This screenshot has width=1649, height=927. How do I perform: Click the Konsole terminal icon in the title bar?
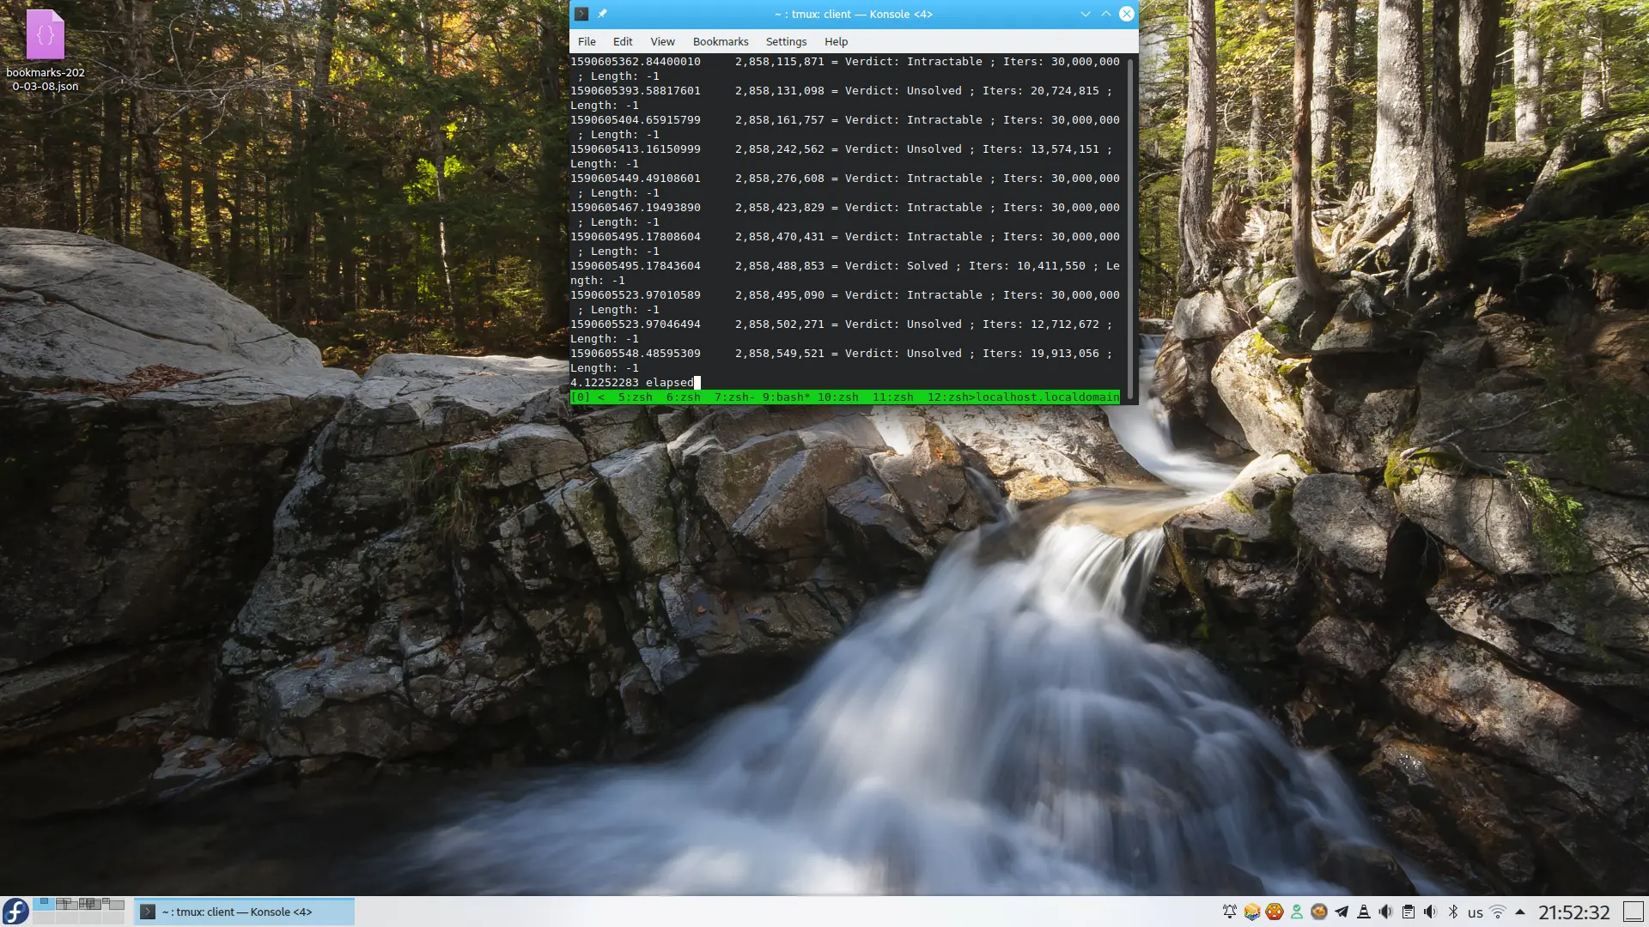pos(581,14)
